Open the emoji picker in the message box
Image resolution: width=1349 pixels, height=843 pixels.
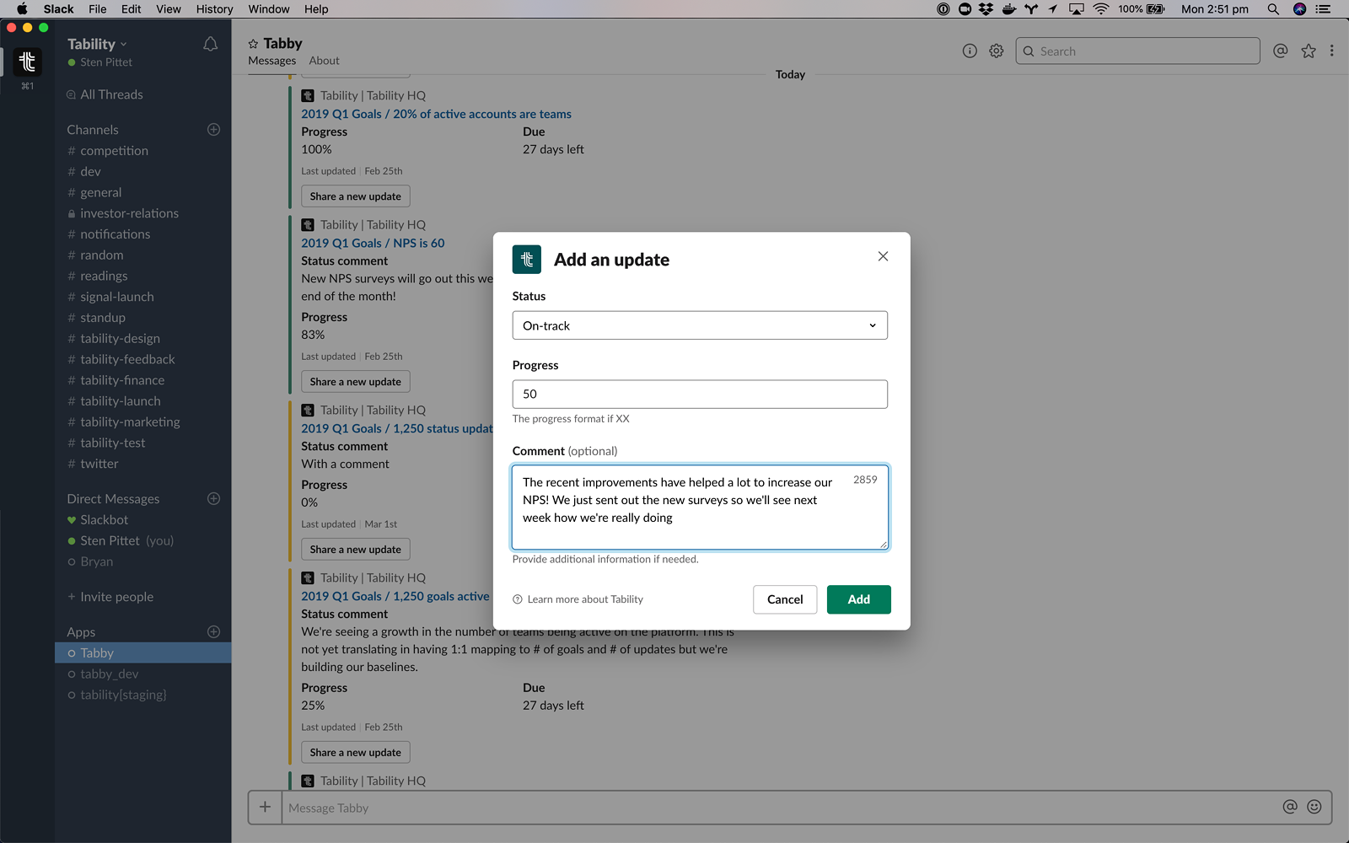(1313, 807)
